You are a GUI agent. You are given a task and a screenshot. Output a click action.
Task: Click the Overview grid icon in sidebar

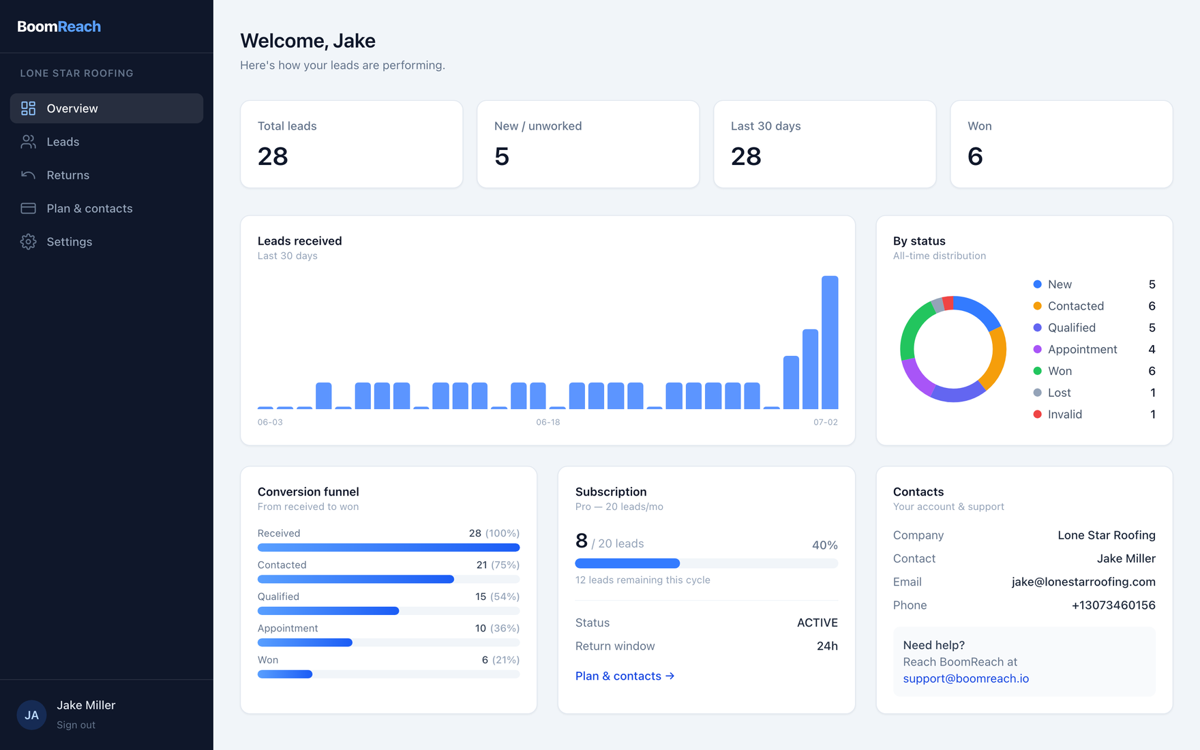(28, 108)
